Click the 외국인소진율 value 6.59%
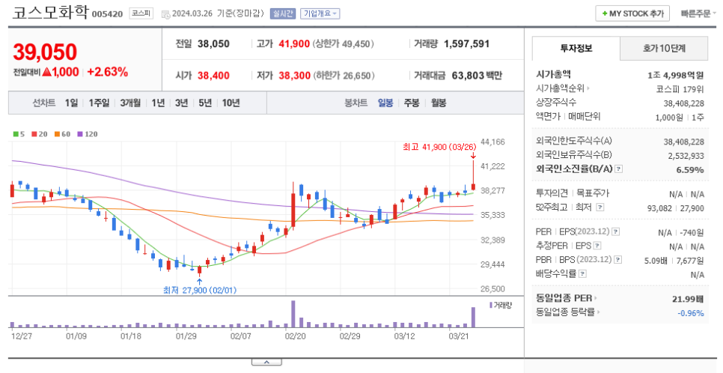This screenshot has width=723, height=373. tap(690, 170)
